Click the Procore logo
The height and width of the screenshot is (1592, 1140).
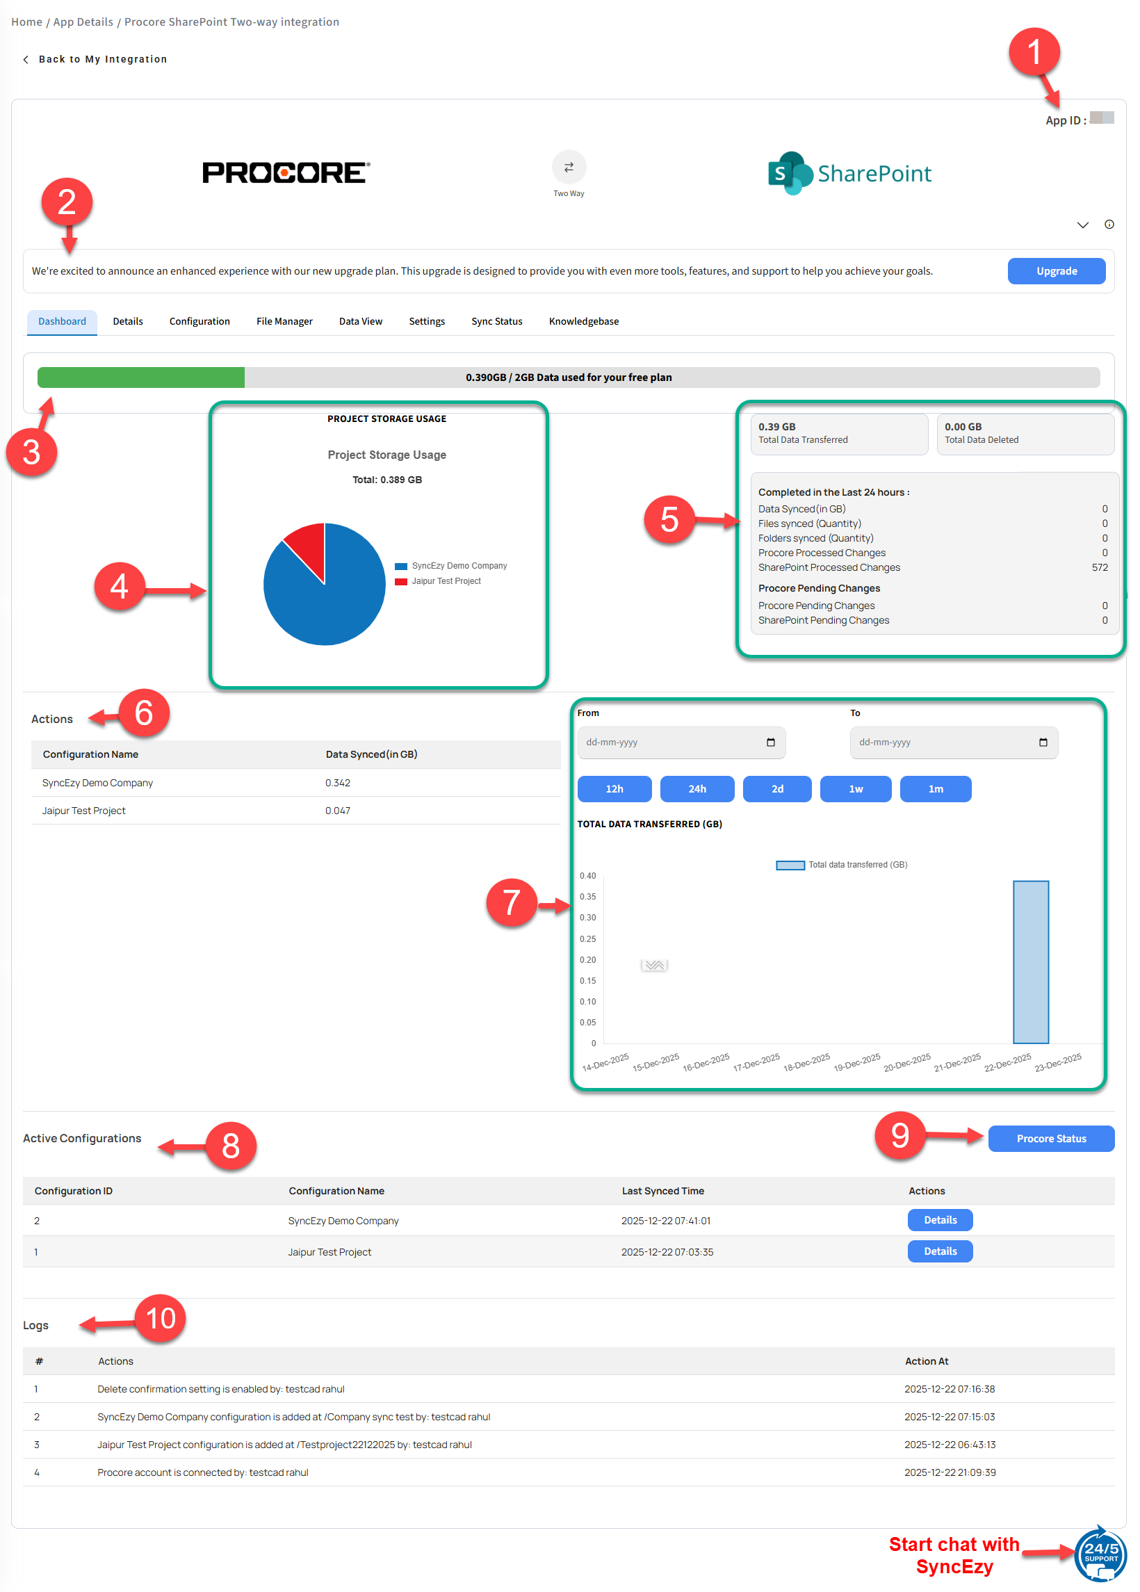[286, 172]
